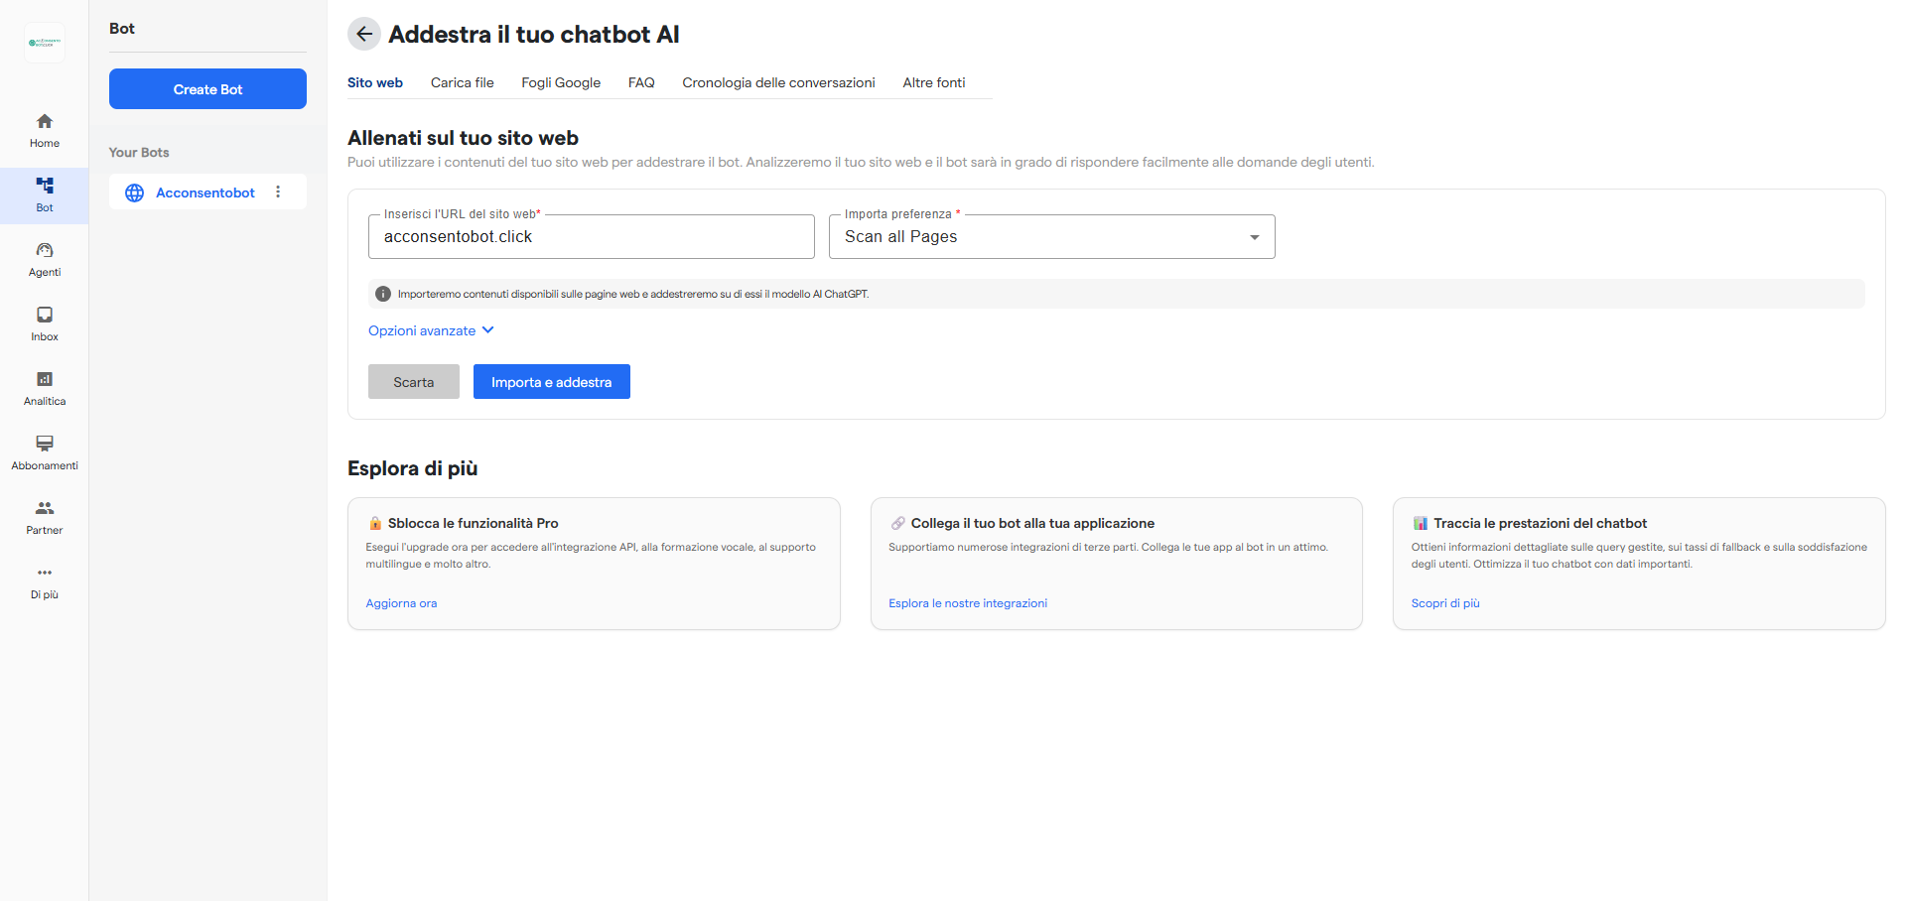Click the Importa e addestra button
This screenshot has height=901, width=1905.
click(x=551, y=381)
